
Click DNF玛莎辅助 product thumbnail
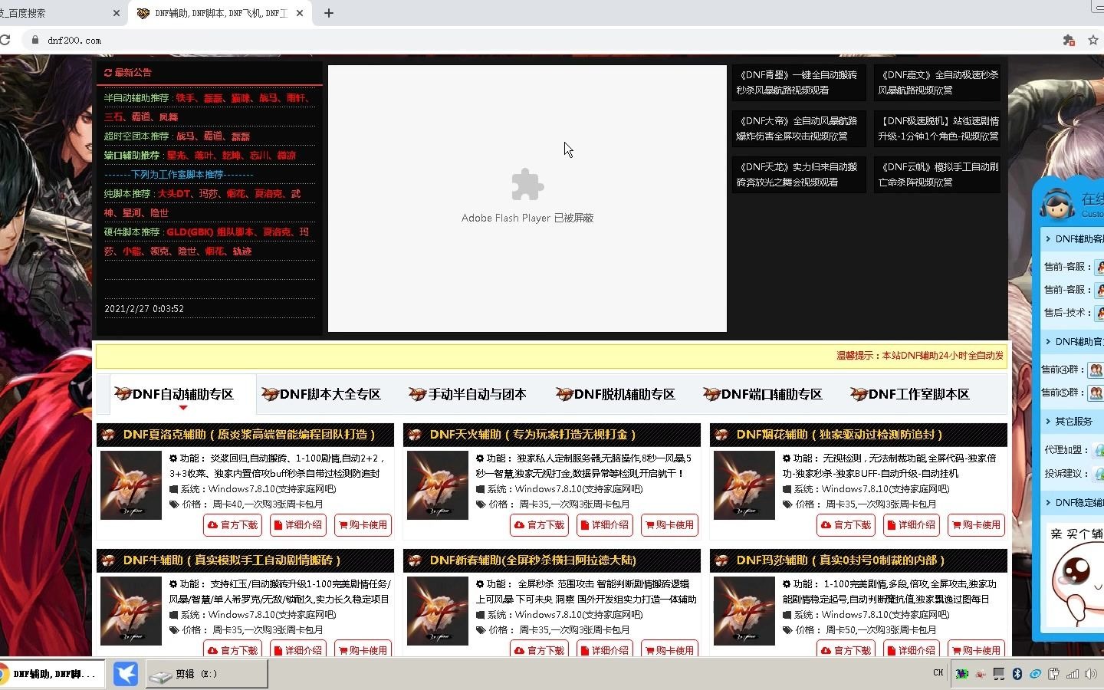(x=744, y=611)
